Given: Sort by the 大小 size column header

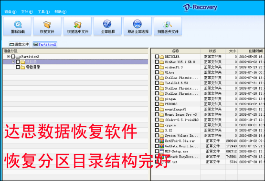Looking at the screenshot, I should coord(232,51).
